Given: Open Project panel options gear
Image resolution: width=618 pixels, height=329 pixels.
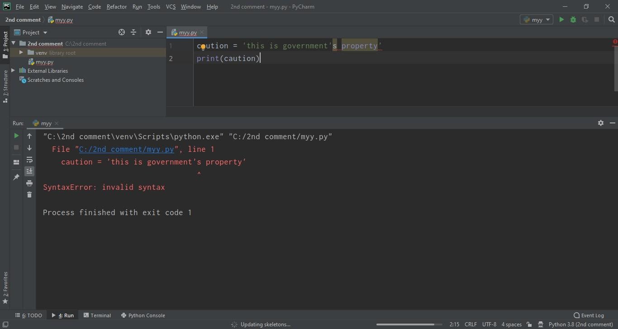Looking at the screenshot, I should 148,32.
